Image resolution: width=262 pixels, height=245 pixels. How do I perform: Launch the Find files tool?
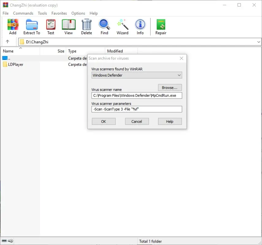click(x=104, y=26)
